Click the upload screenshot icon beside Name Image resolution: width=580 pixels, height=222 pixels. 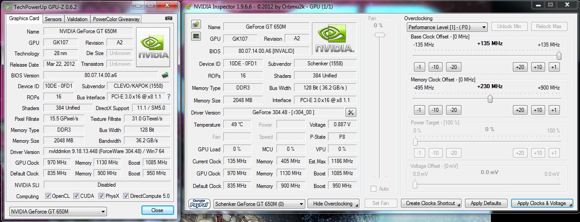pyautogui.click(x=196, y=24)
